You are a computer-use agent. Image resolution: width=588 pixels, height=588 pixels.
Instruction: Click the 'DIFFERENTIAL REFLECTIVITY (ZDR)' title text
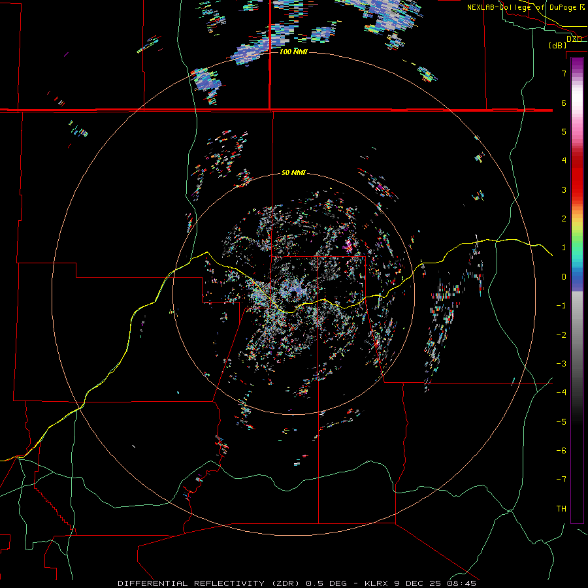pos(208,583)
